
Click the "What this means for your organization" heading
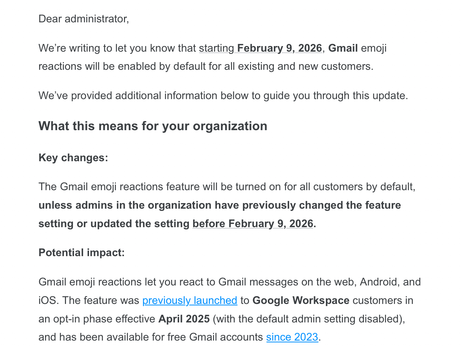(x=153, y=126)
